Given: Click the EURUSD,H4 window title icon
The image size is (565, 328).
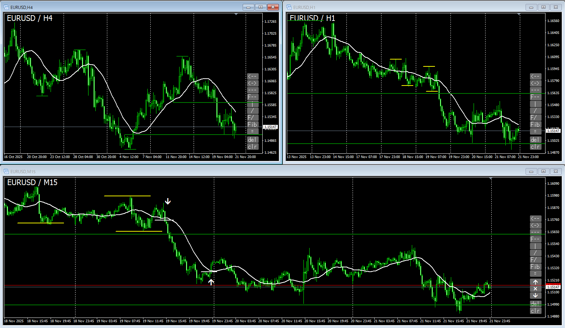Looking at the screenshot, I should [6, 7].
